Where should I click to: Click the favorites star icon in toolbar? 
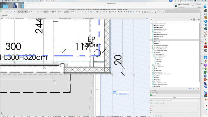(62, 12)
